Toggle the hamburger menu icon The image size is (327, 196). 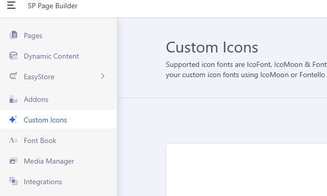point(11,5)
